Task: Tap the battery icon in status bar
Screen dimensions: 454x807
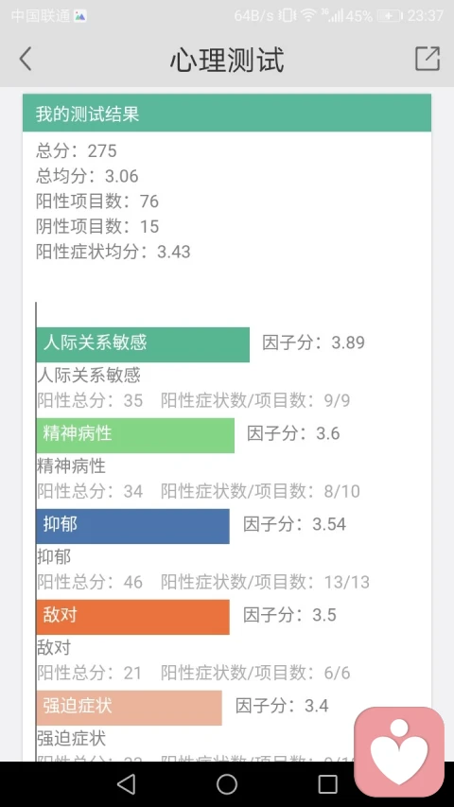Action: coord(390,16)
